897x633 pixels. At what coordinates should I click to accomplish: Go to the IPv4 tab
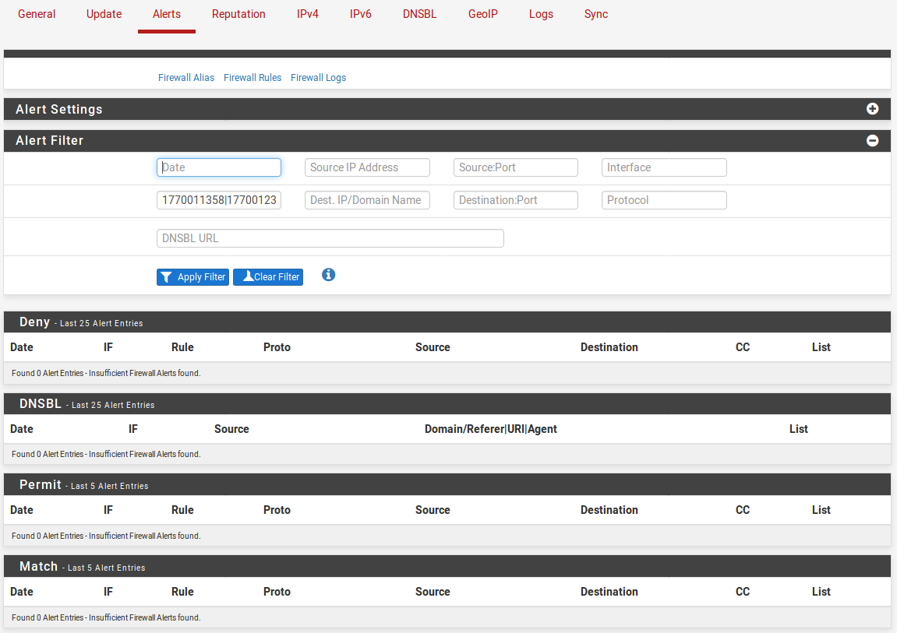click(307, 14)
